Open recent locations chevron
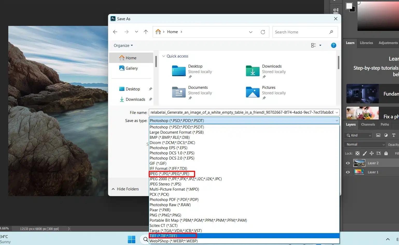This screenshot has height=245, width=399. [x=136, y=32]
